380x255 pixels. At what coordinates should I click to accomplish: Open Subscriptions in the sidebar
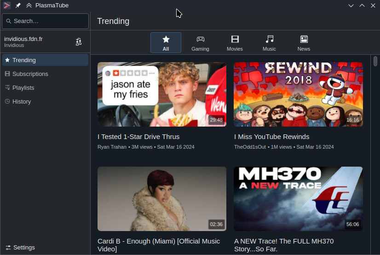(46, 74)
